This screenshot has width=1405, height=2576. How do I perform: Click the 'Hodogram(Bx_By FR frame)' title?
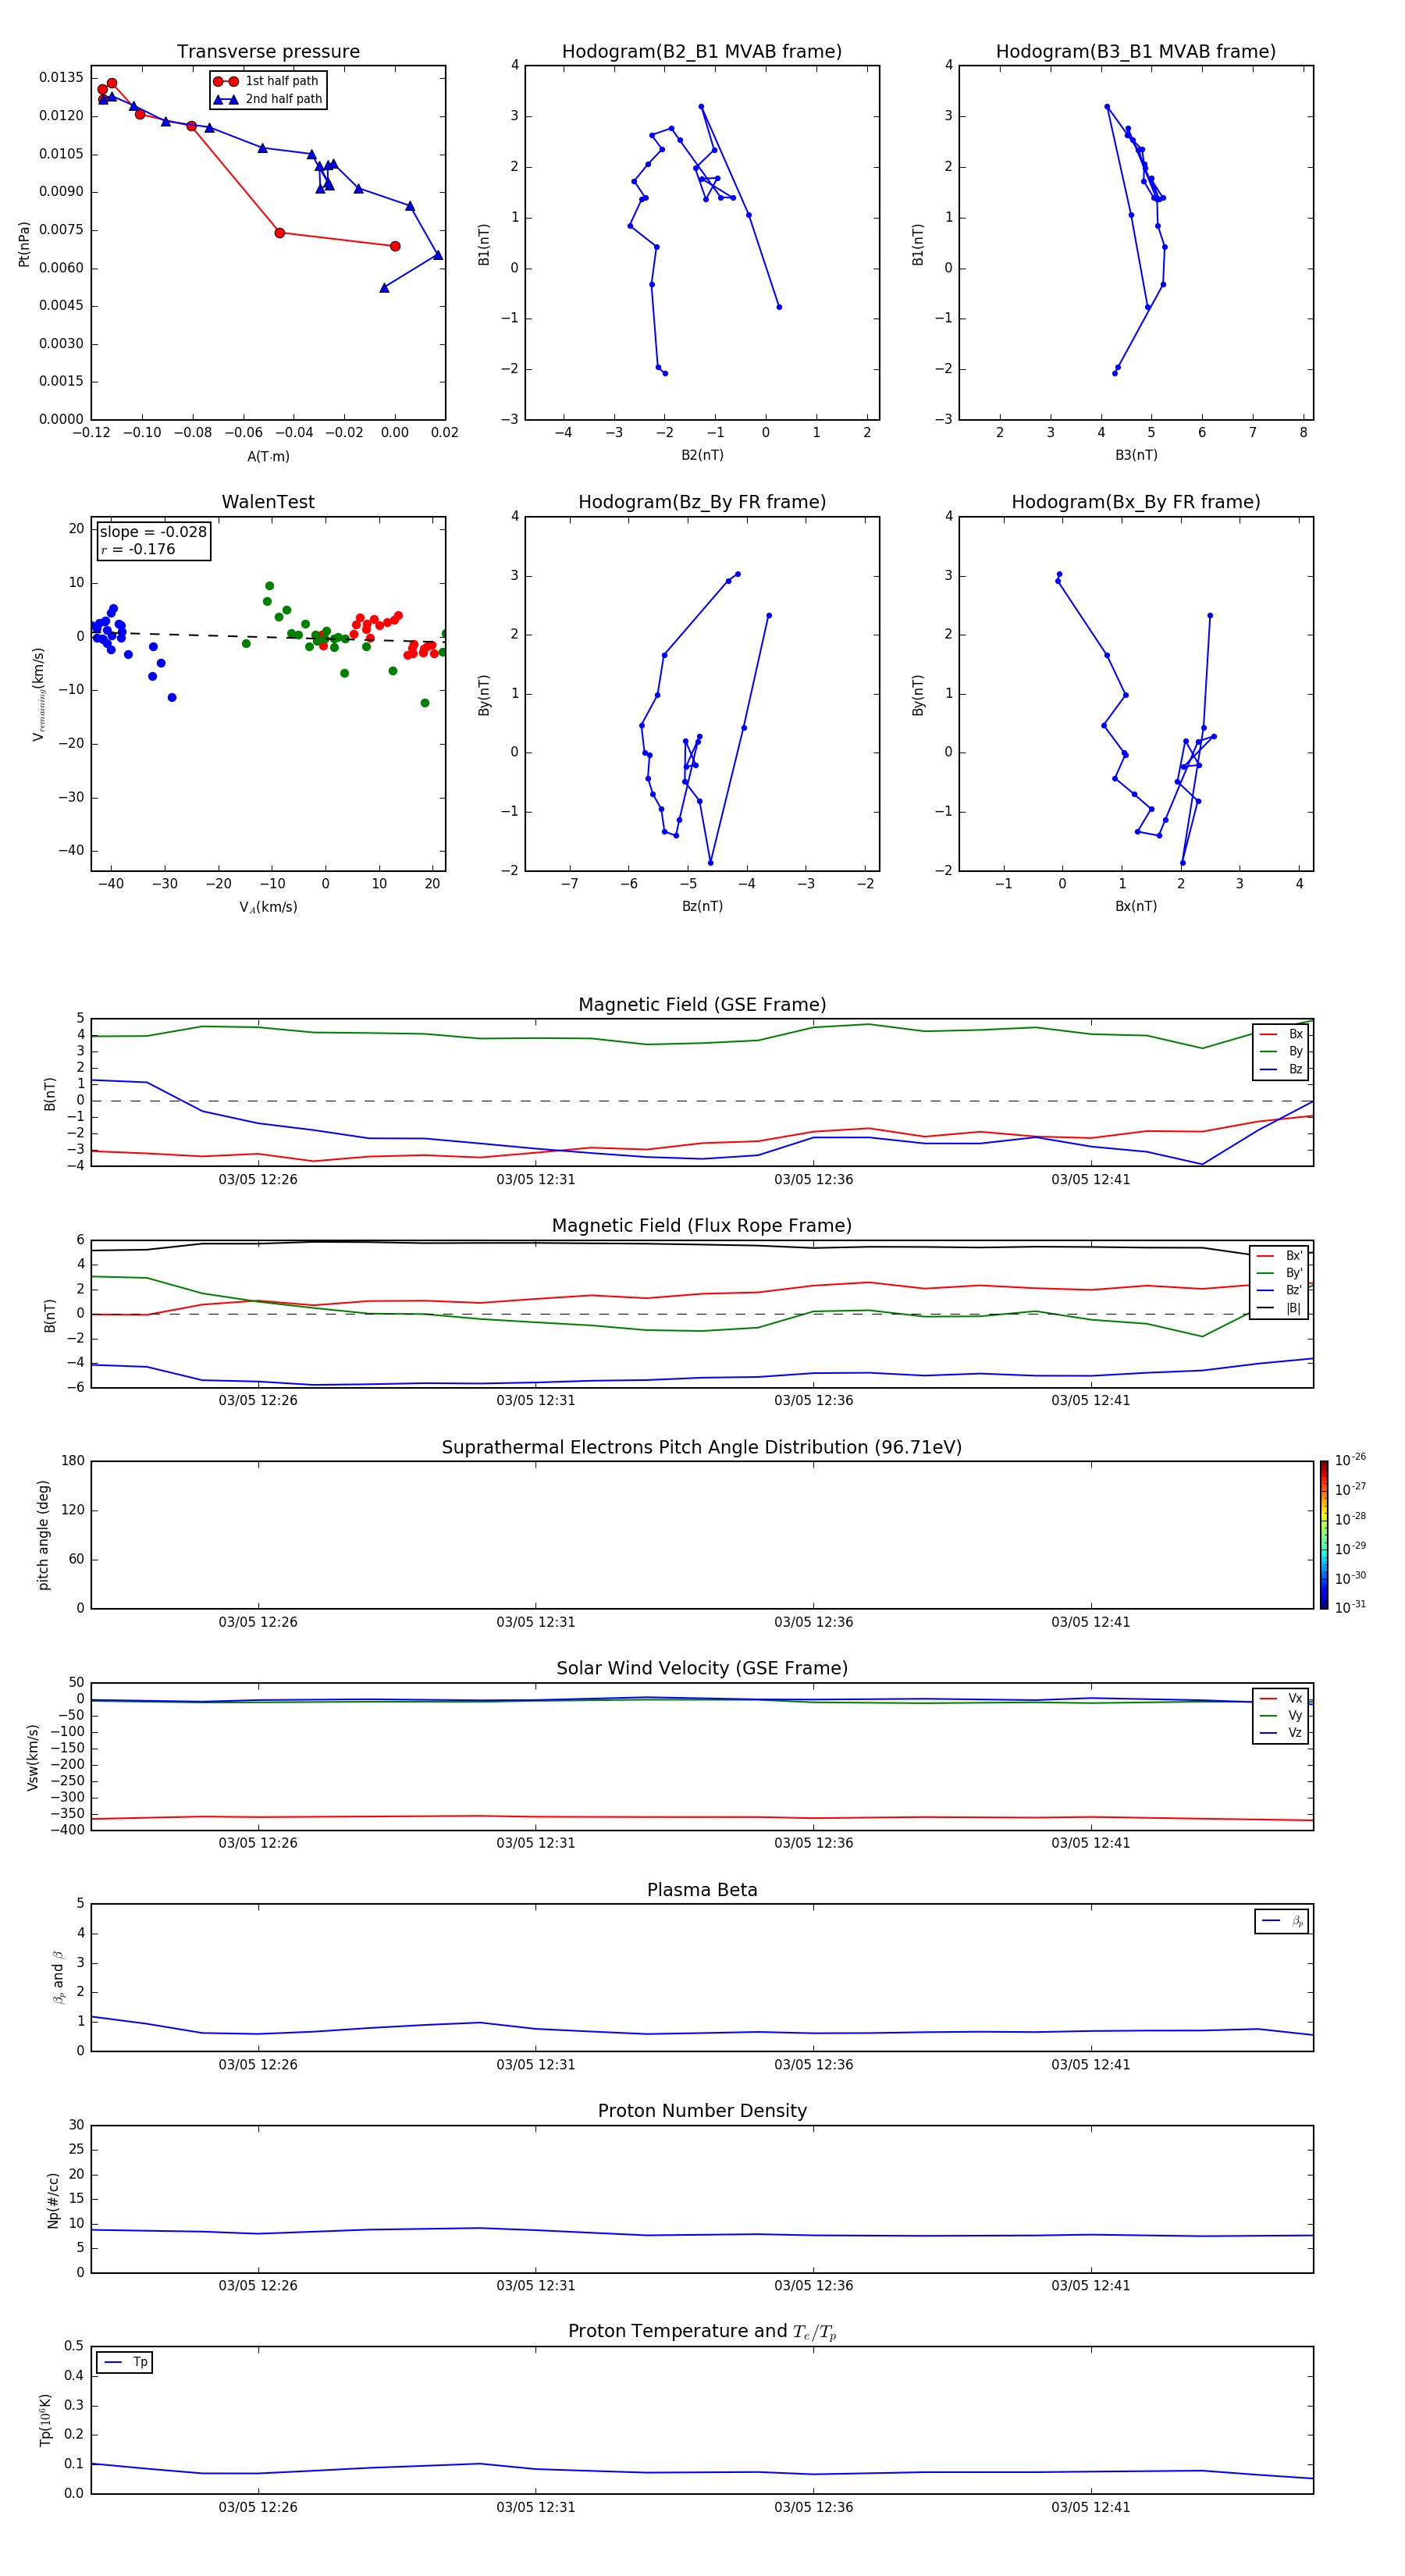[1136, 502]
